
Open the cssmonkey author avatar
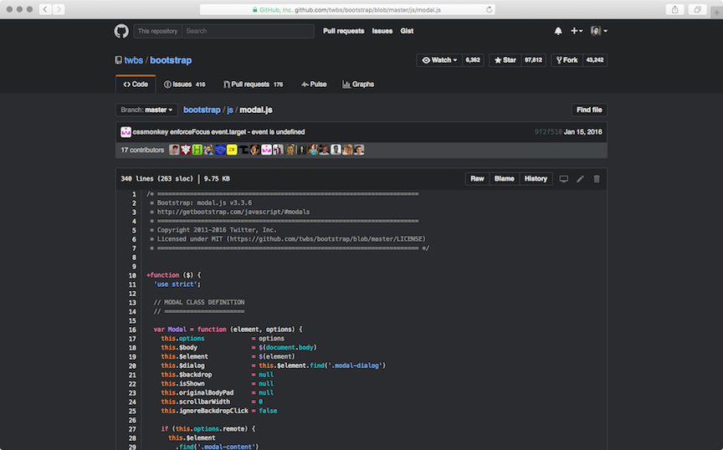click(x=126, y=132)
